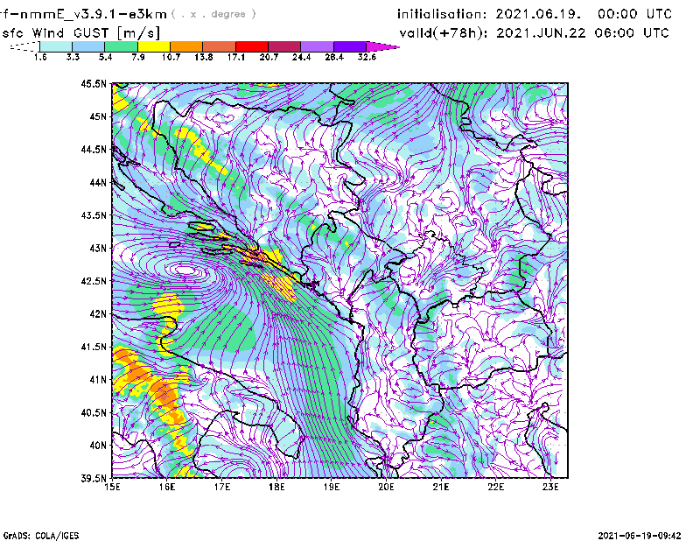
Task: Click the crimson legend swatch after 20.7
Action: 284,46
